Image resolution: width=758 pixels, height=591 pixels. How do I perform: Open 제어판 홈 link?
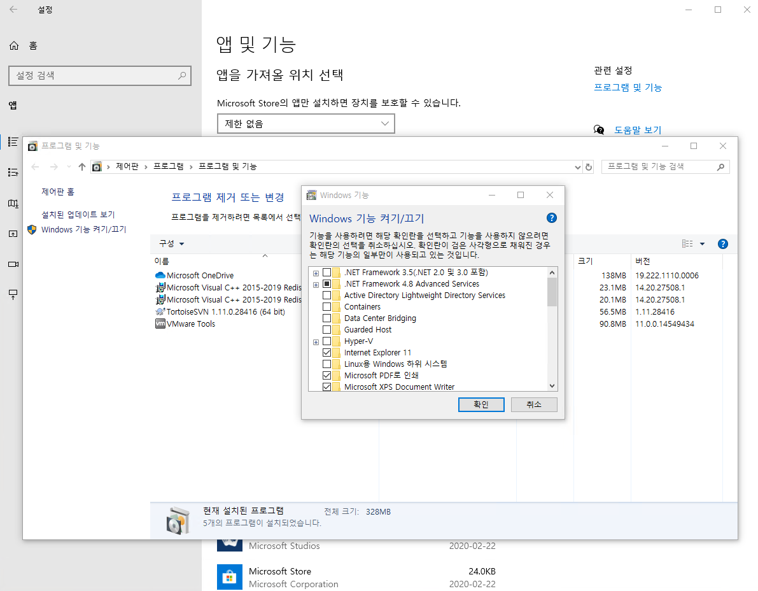pyautogui.click(x=57, y=192)
